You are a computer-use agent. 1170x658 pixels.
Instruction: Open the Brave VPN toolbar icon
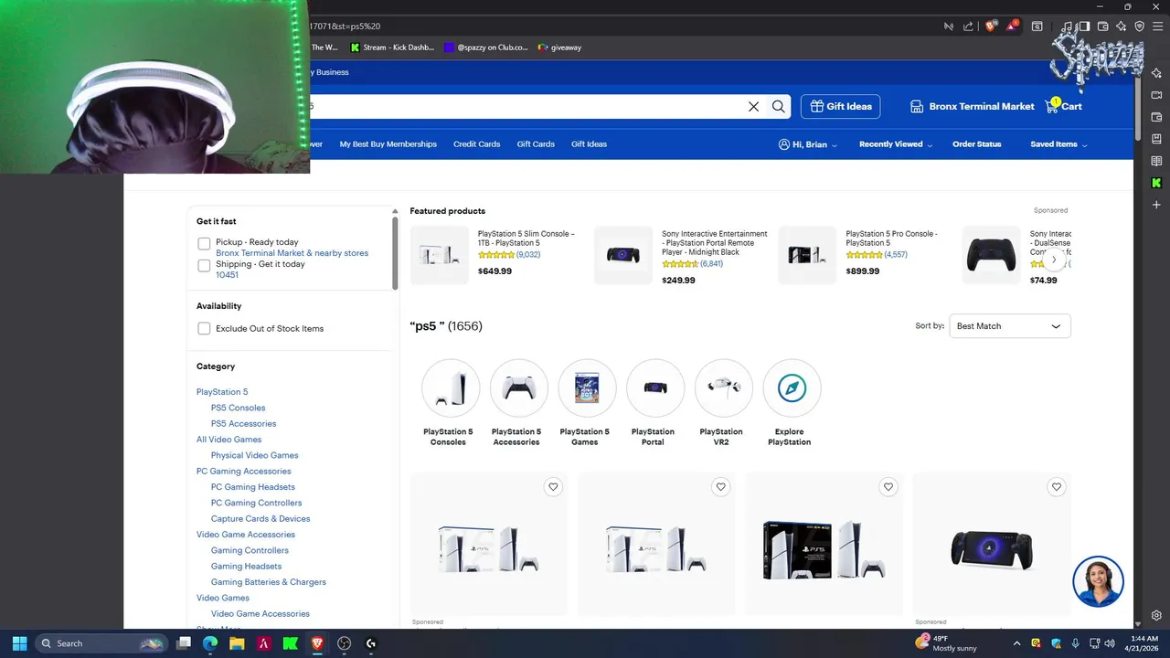tap(1139, 27)
